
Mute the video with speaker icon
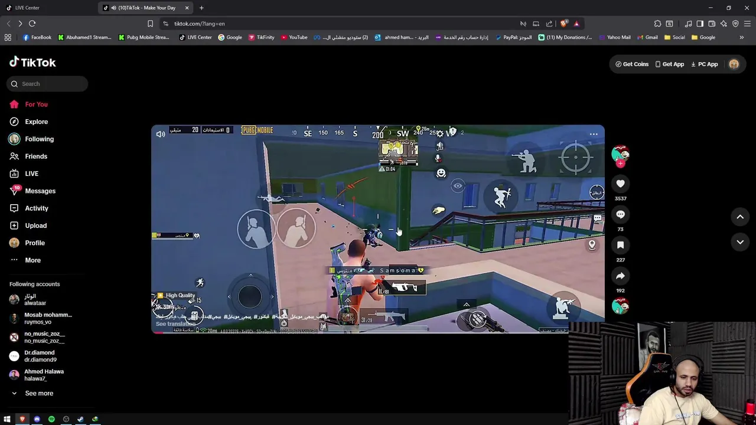pyautogui.click(x=161, y=134)
